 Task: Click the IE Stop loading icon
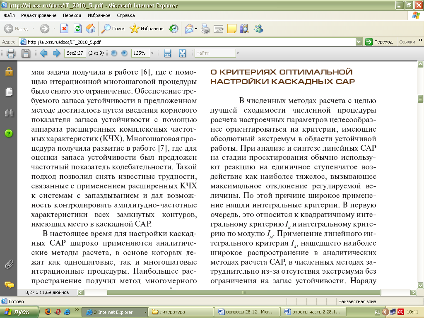click(x=64, y=29)
